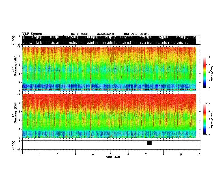Image resolution: width=224 pixels, height=173 pixels.
Task: Click the 'ch.1(V)' waveform axis label
Action: click(13, 40)
